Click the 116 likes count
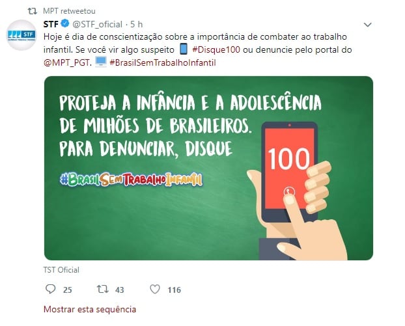The image size is (405, 326). [x=175, y=290]
